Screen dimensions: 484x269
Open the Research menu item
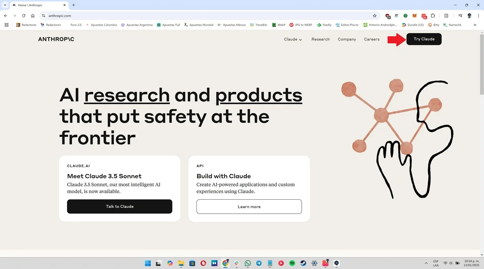(x=320, y=39)
